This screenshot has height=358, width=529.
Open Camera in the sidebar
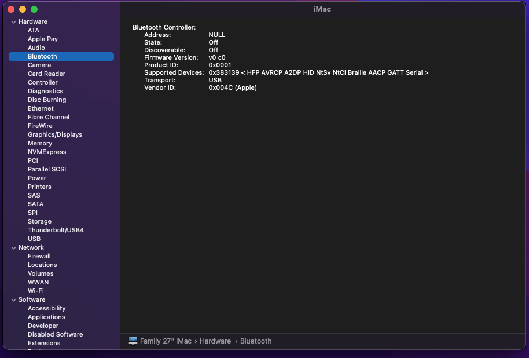pos(39,65)
